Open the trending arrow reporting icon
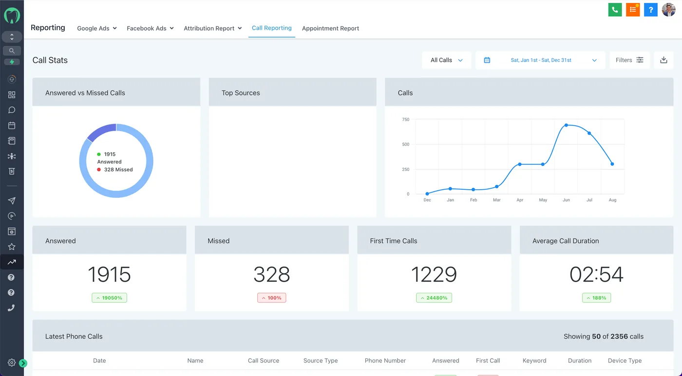 12,262
